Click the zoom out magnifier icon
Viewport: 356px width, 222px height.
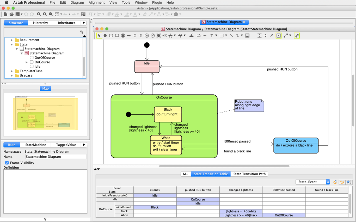tap(51, 14)
